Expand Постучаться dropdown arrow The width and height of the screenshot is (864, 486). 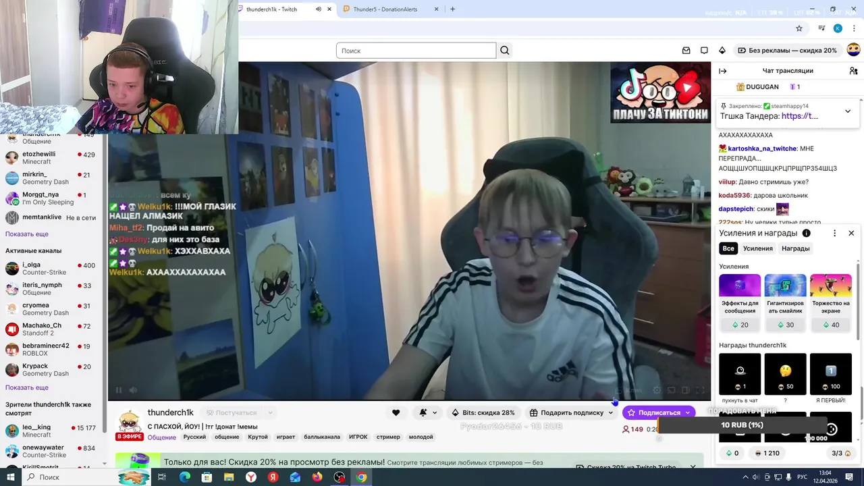(270, 412)
